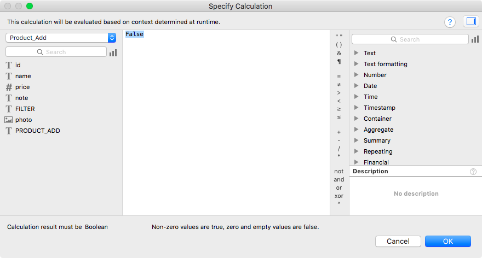This screenshot has height=258, width=482.
Task: Insert the not logical operator
Action: tap(338, 172)
